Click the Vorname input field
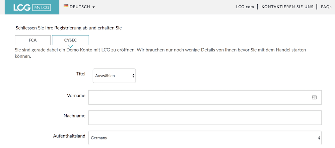Viewport: 335px width, 148px height. pyautogui.click(x=205, y=97)
